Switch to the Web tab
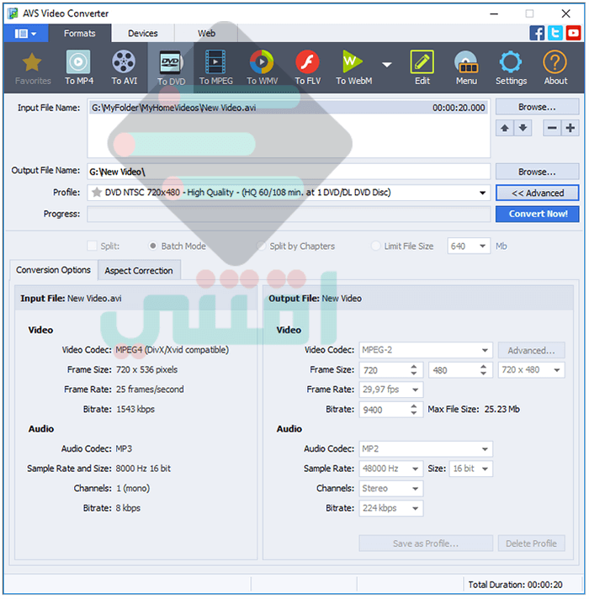Viewport: 589px width, 599px height. 206,34
